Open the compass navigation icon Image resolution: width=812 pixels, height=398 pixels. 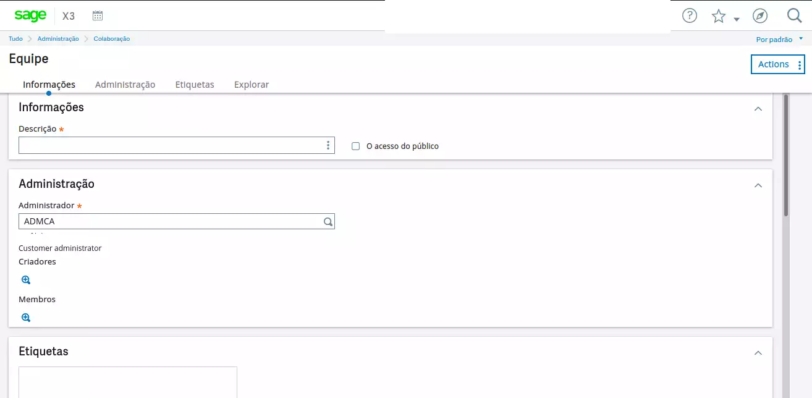pos(759,15)
